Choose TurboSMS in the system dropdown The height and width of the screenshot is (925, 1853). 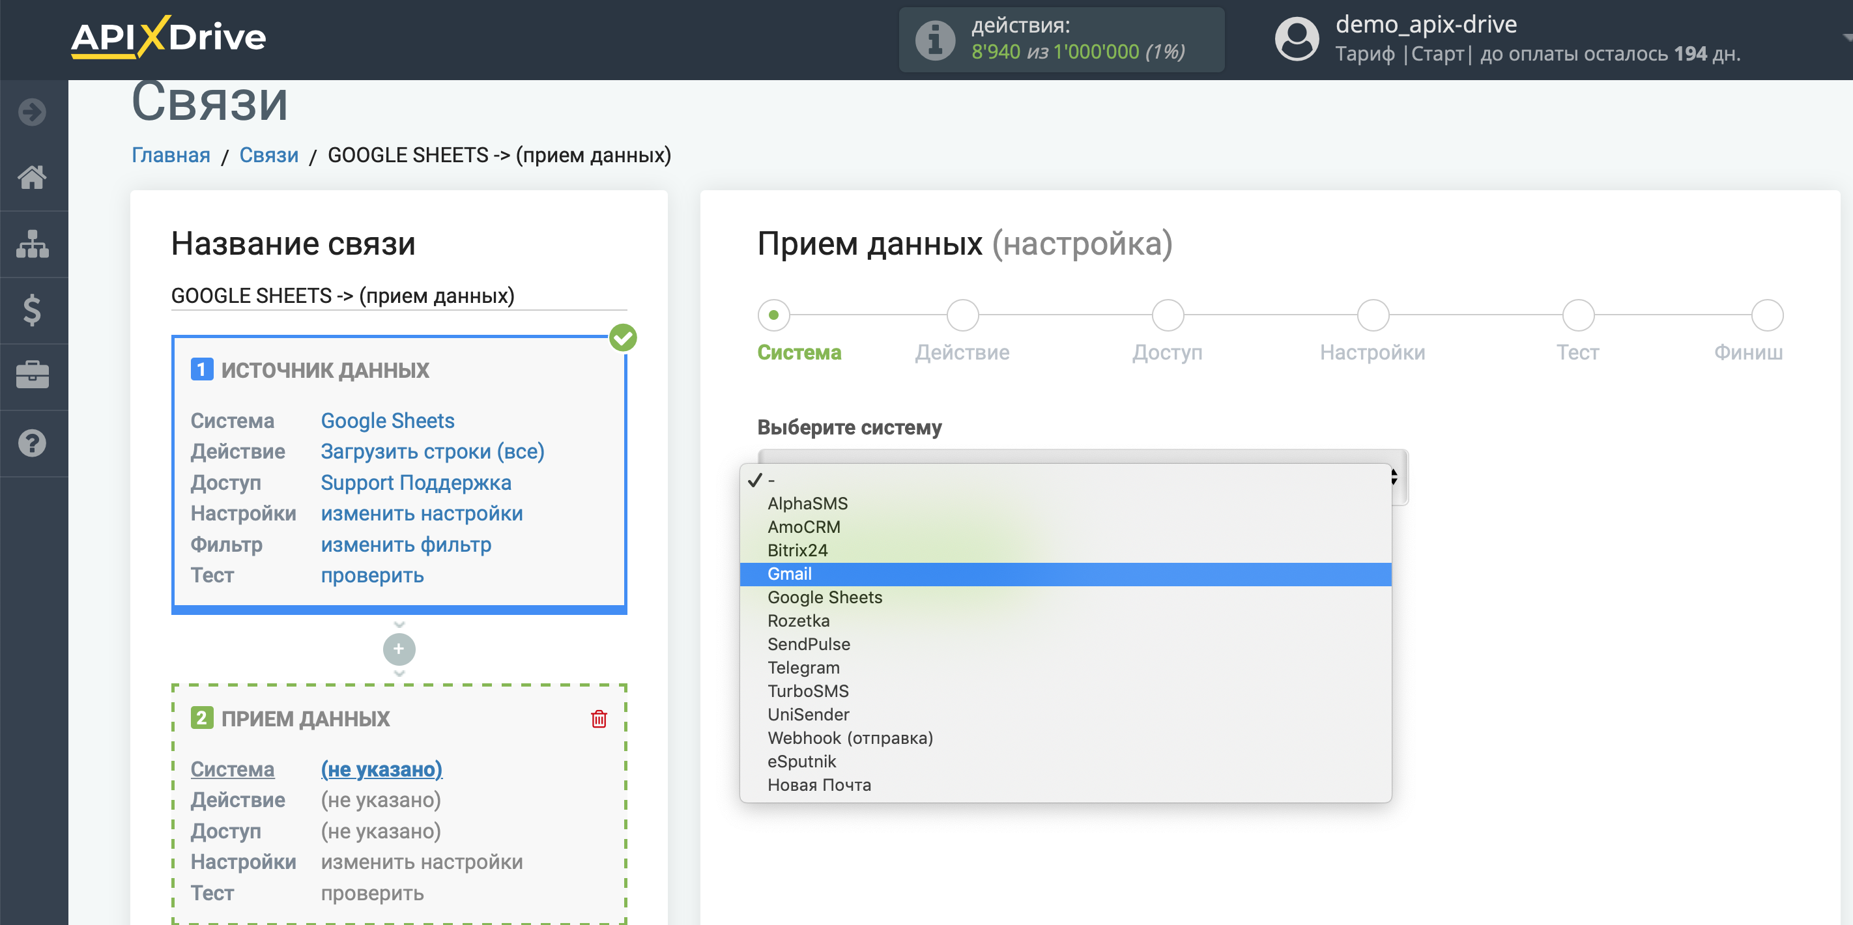click(1065, 691)
